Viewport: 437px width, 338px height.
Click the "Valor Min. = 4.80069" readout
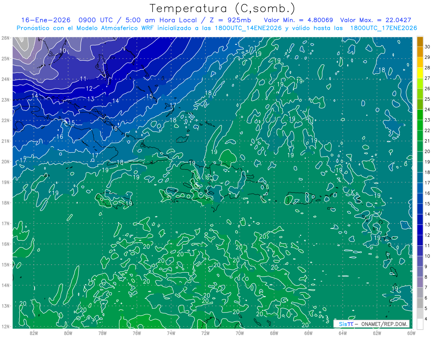pos(298,20)
